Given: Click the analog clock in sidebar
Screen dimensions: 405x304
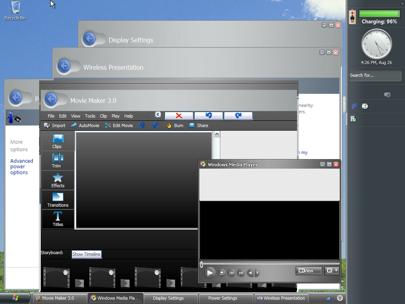Looking at the screenshot, I should coord(377,44).
